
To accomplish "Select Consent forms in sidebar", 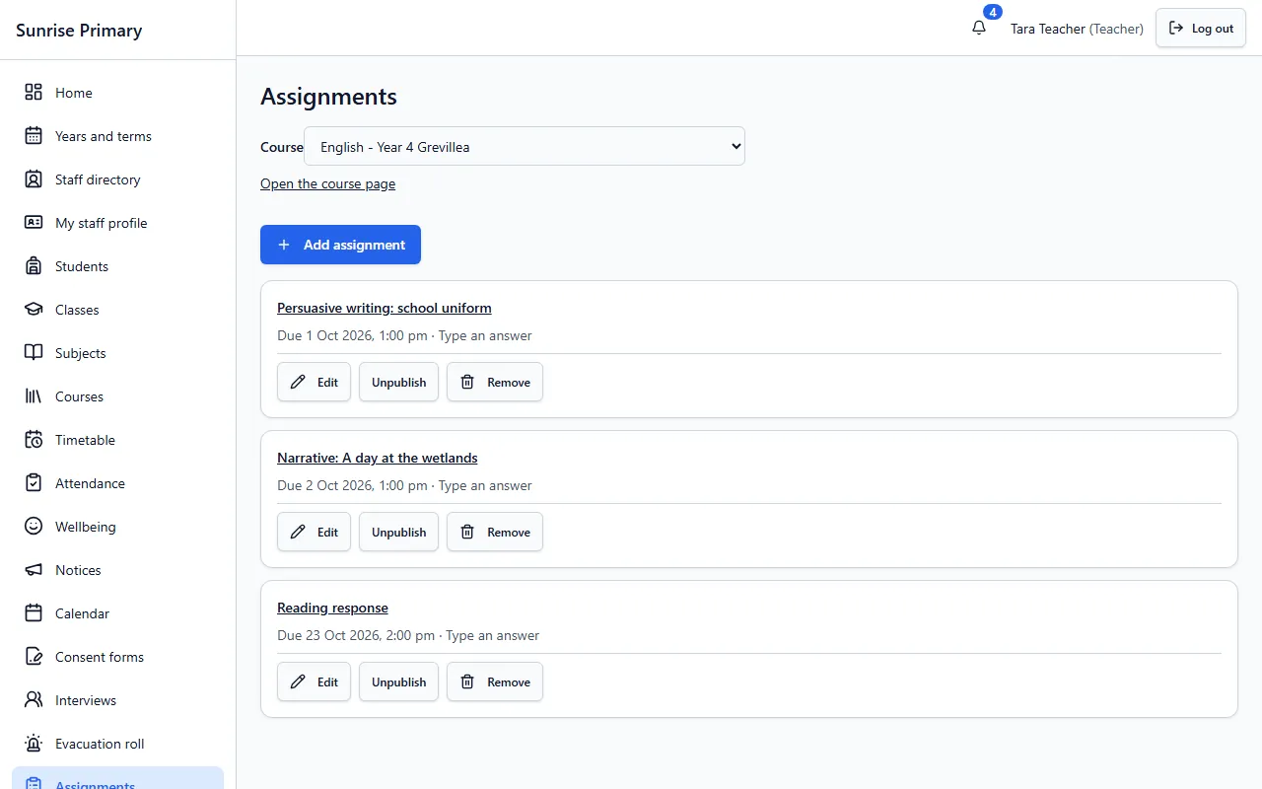I will pyautogui.click(x=118, y=657).
